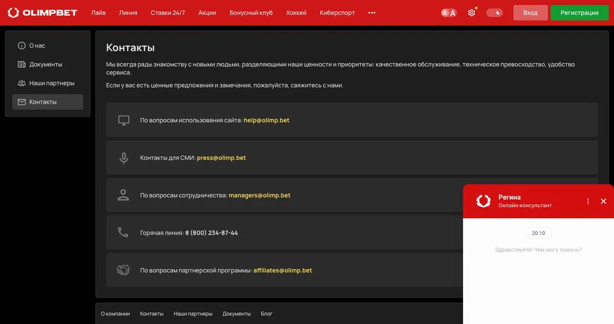Click hotline number 8 (800) 234-87-44

pyautogui.click(x=211, y=233)
